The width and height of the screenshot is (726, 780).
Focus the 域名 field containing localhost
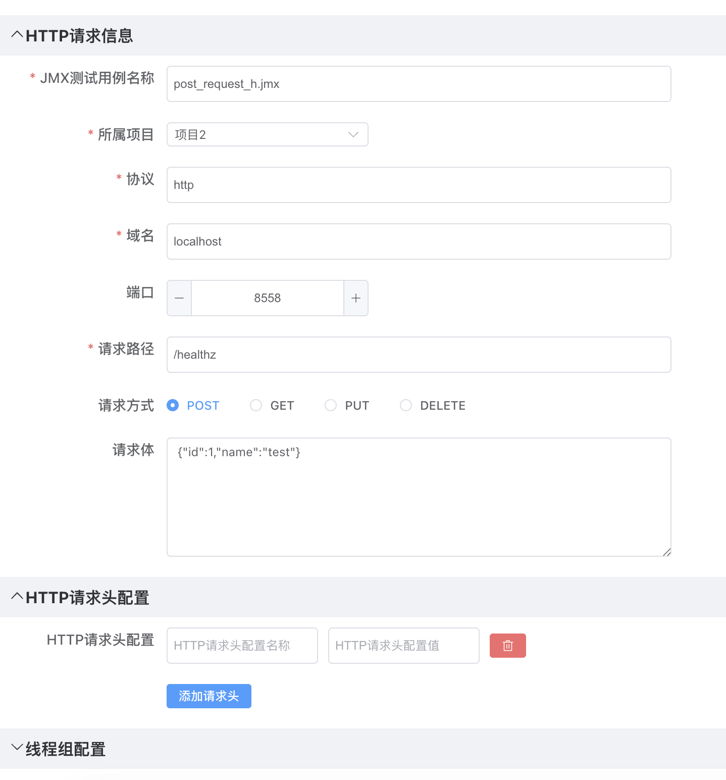coord(419,241)
